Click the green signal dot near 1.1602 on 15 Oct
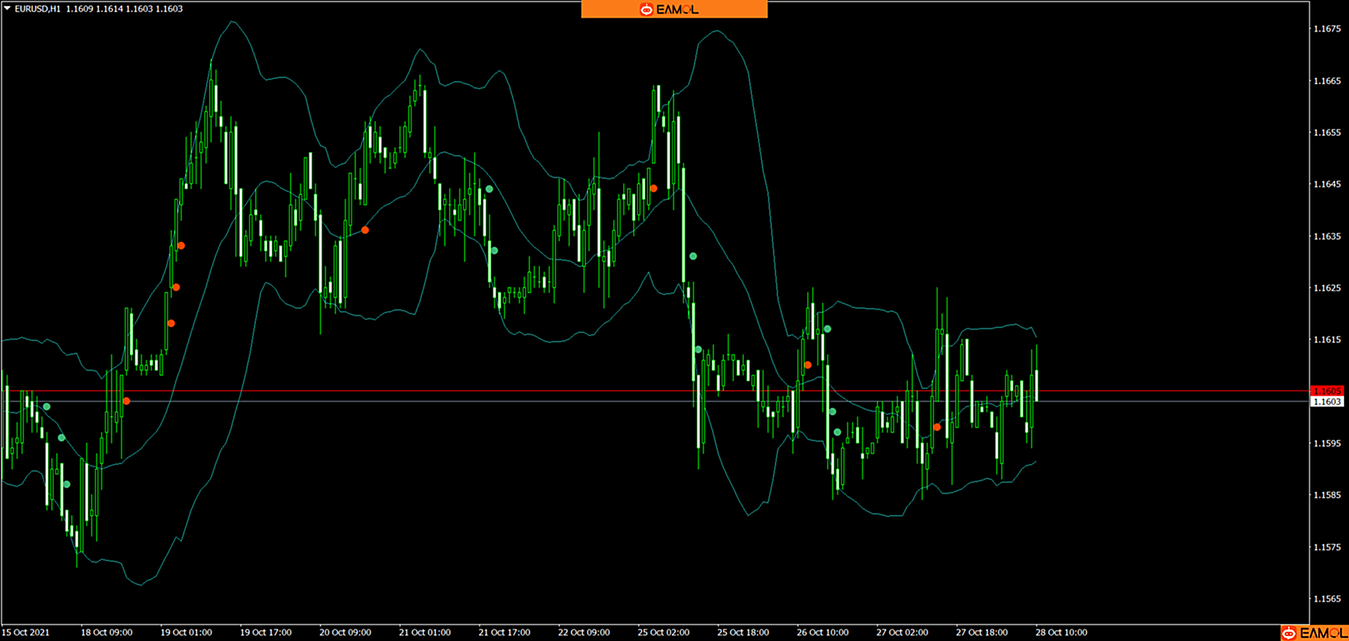 coord(47,407)
